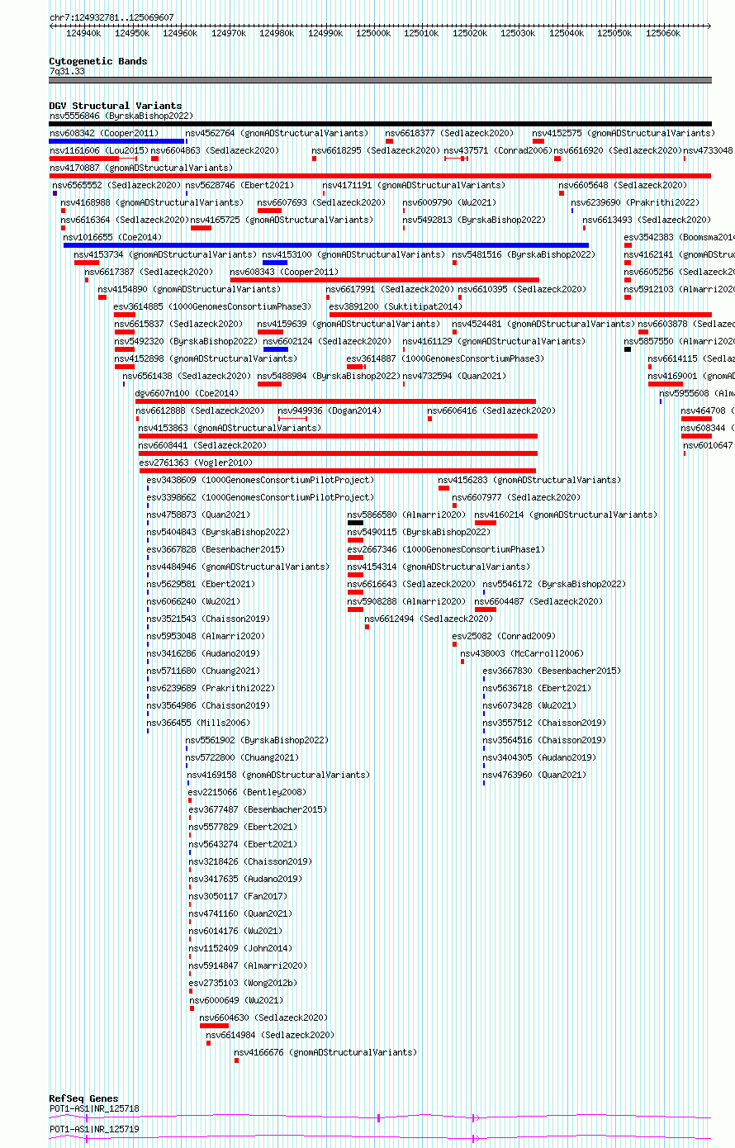Image resolution: width=735 pixels, height=1148 pixels.
Task: Click nsv4171191 (gnomADStructuralVariants) label
Action: pos(413,186)
